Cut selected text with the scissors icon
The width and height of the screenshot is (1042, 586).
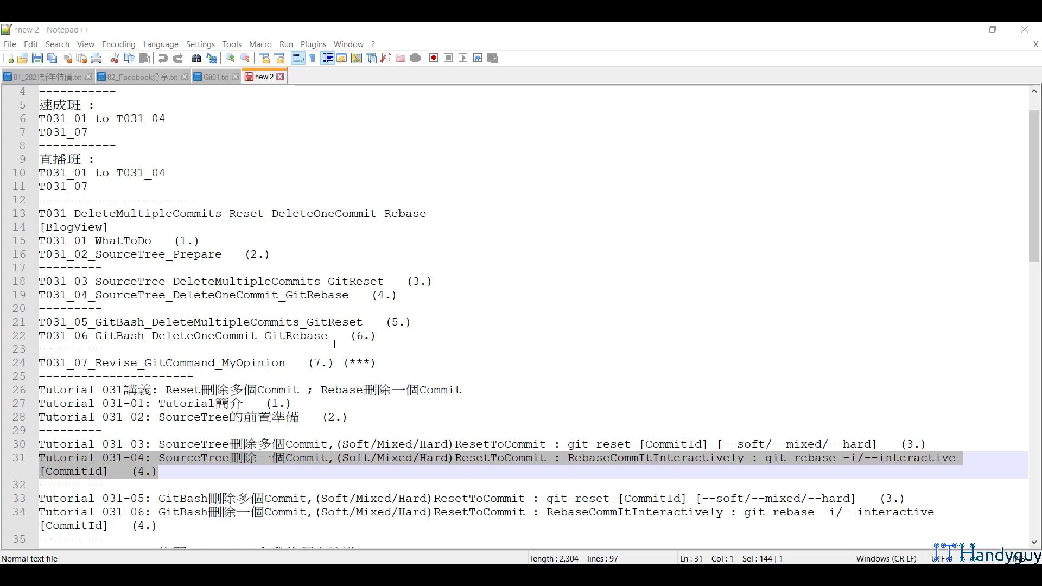pos(115,58)
